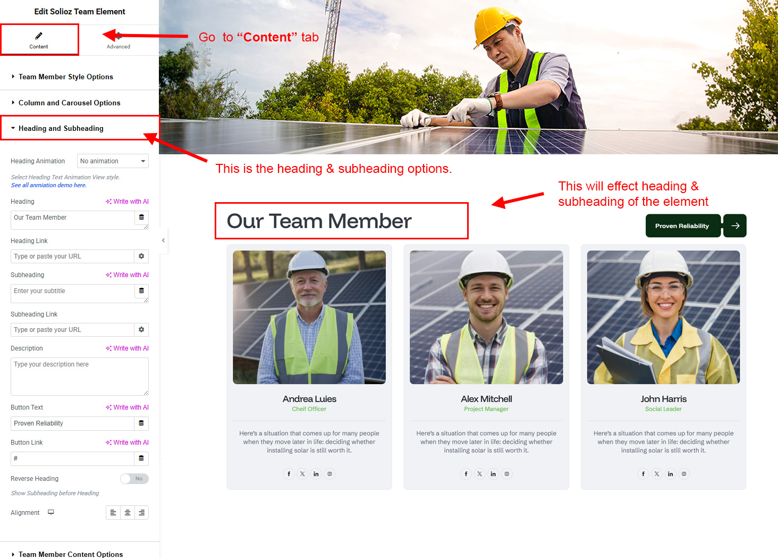778x558 pixels.
Task: Click dynamic tags icon for Button Text
Action: 141,423
